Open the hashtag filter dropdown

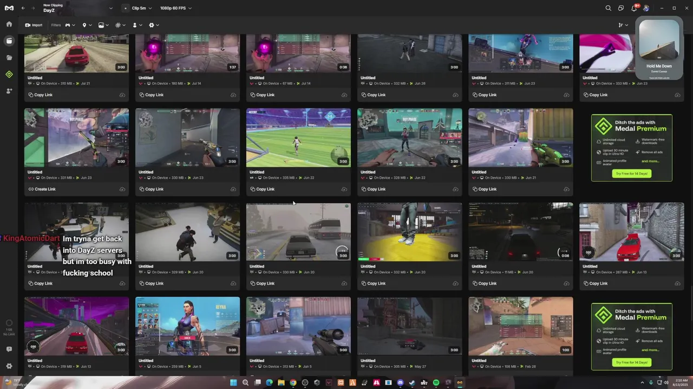(120, 25)
